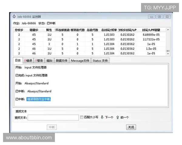
Task: Click the log line 已中断: Abaqus/Standard
Action: pyautogui.click(x=33, y=91)
